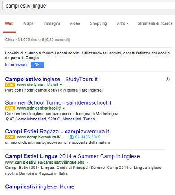Click the Ann. badge under Campi Estivi Ragazzi
175x195 pixels.
click(x=10, y=137)
